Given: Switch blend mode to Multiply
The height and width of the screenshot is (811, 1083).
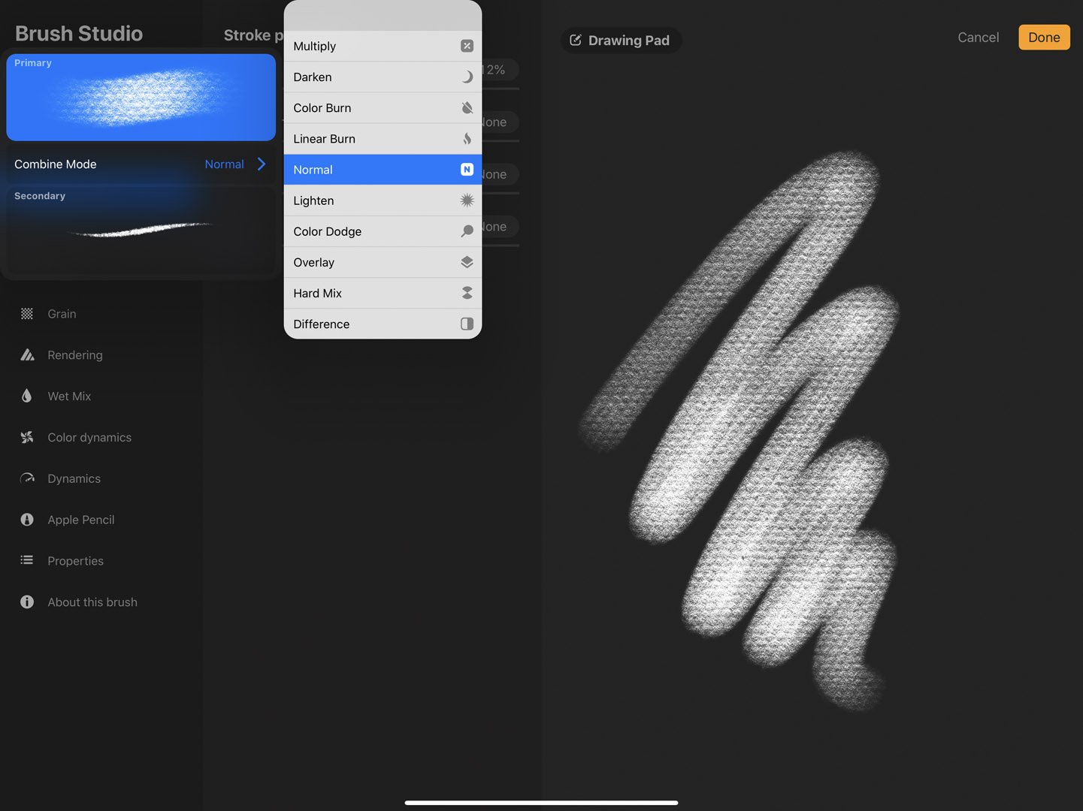Looking at the screenshot, I should [x=382, y=46].
